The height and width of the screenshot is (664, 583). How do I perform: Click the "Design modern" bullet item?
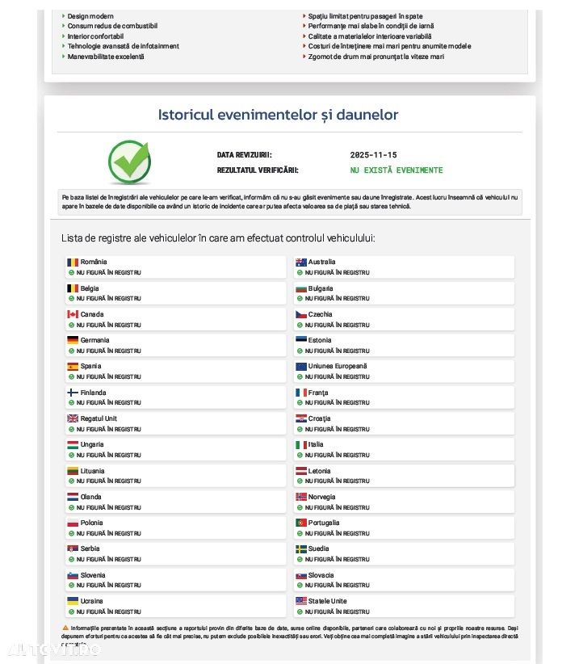90,16
